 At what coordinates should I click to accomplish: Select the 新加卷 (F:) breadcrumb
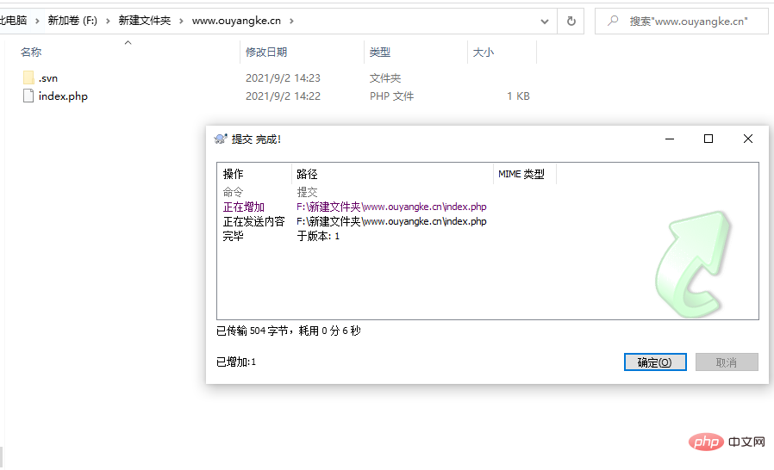pos(72,21)
